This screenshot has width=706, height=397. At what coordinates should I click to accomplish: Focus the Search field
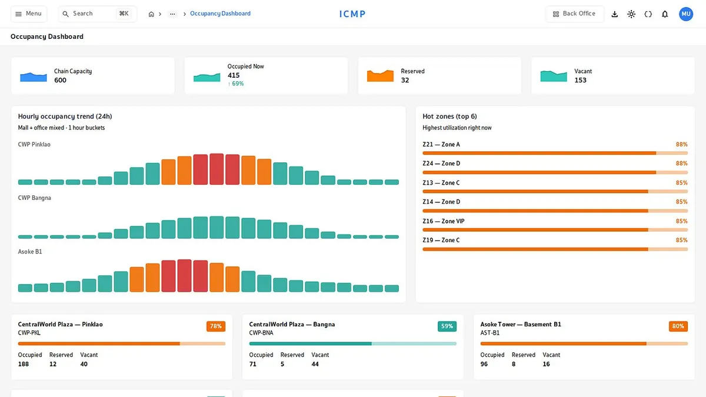98,14
